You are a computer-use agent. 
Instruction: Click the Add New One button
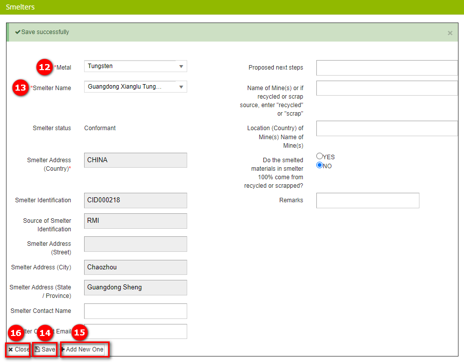83,349
